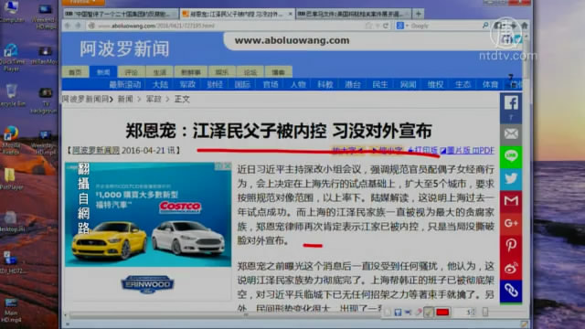Click 军政 in the breadcrumb trail

tap(154, 99)
